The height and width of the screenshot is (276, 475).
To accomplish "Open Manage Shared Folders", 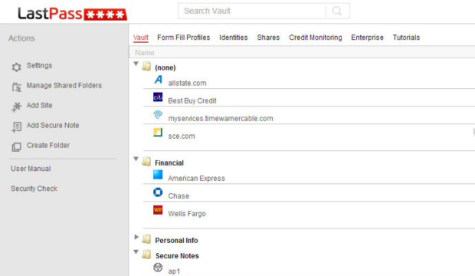I will 64,86.
